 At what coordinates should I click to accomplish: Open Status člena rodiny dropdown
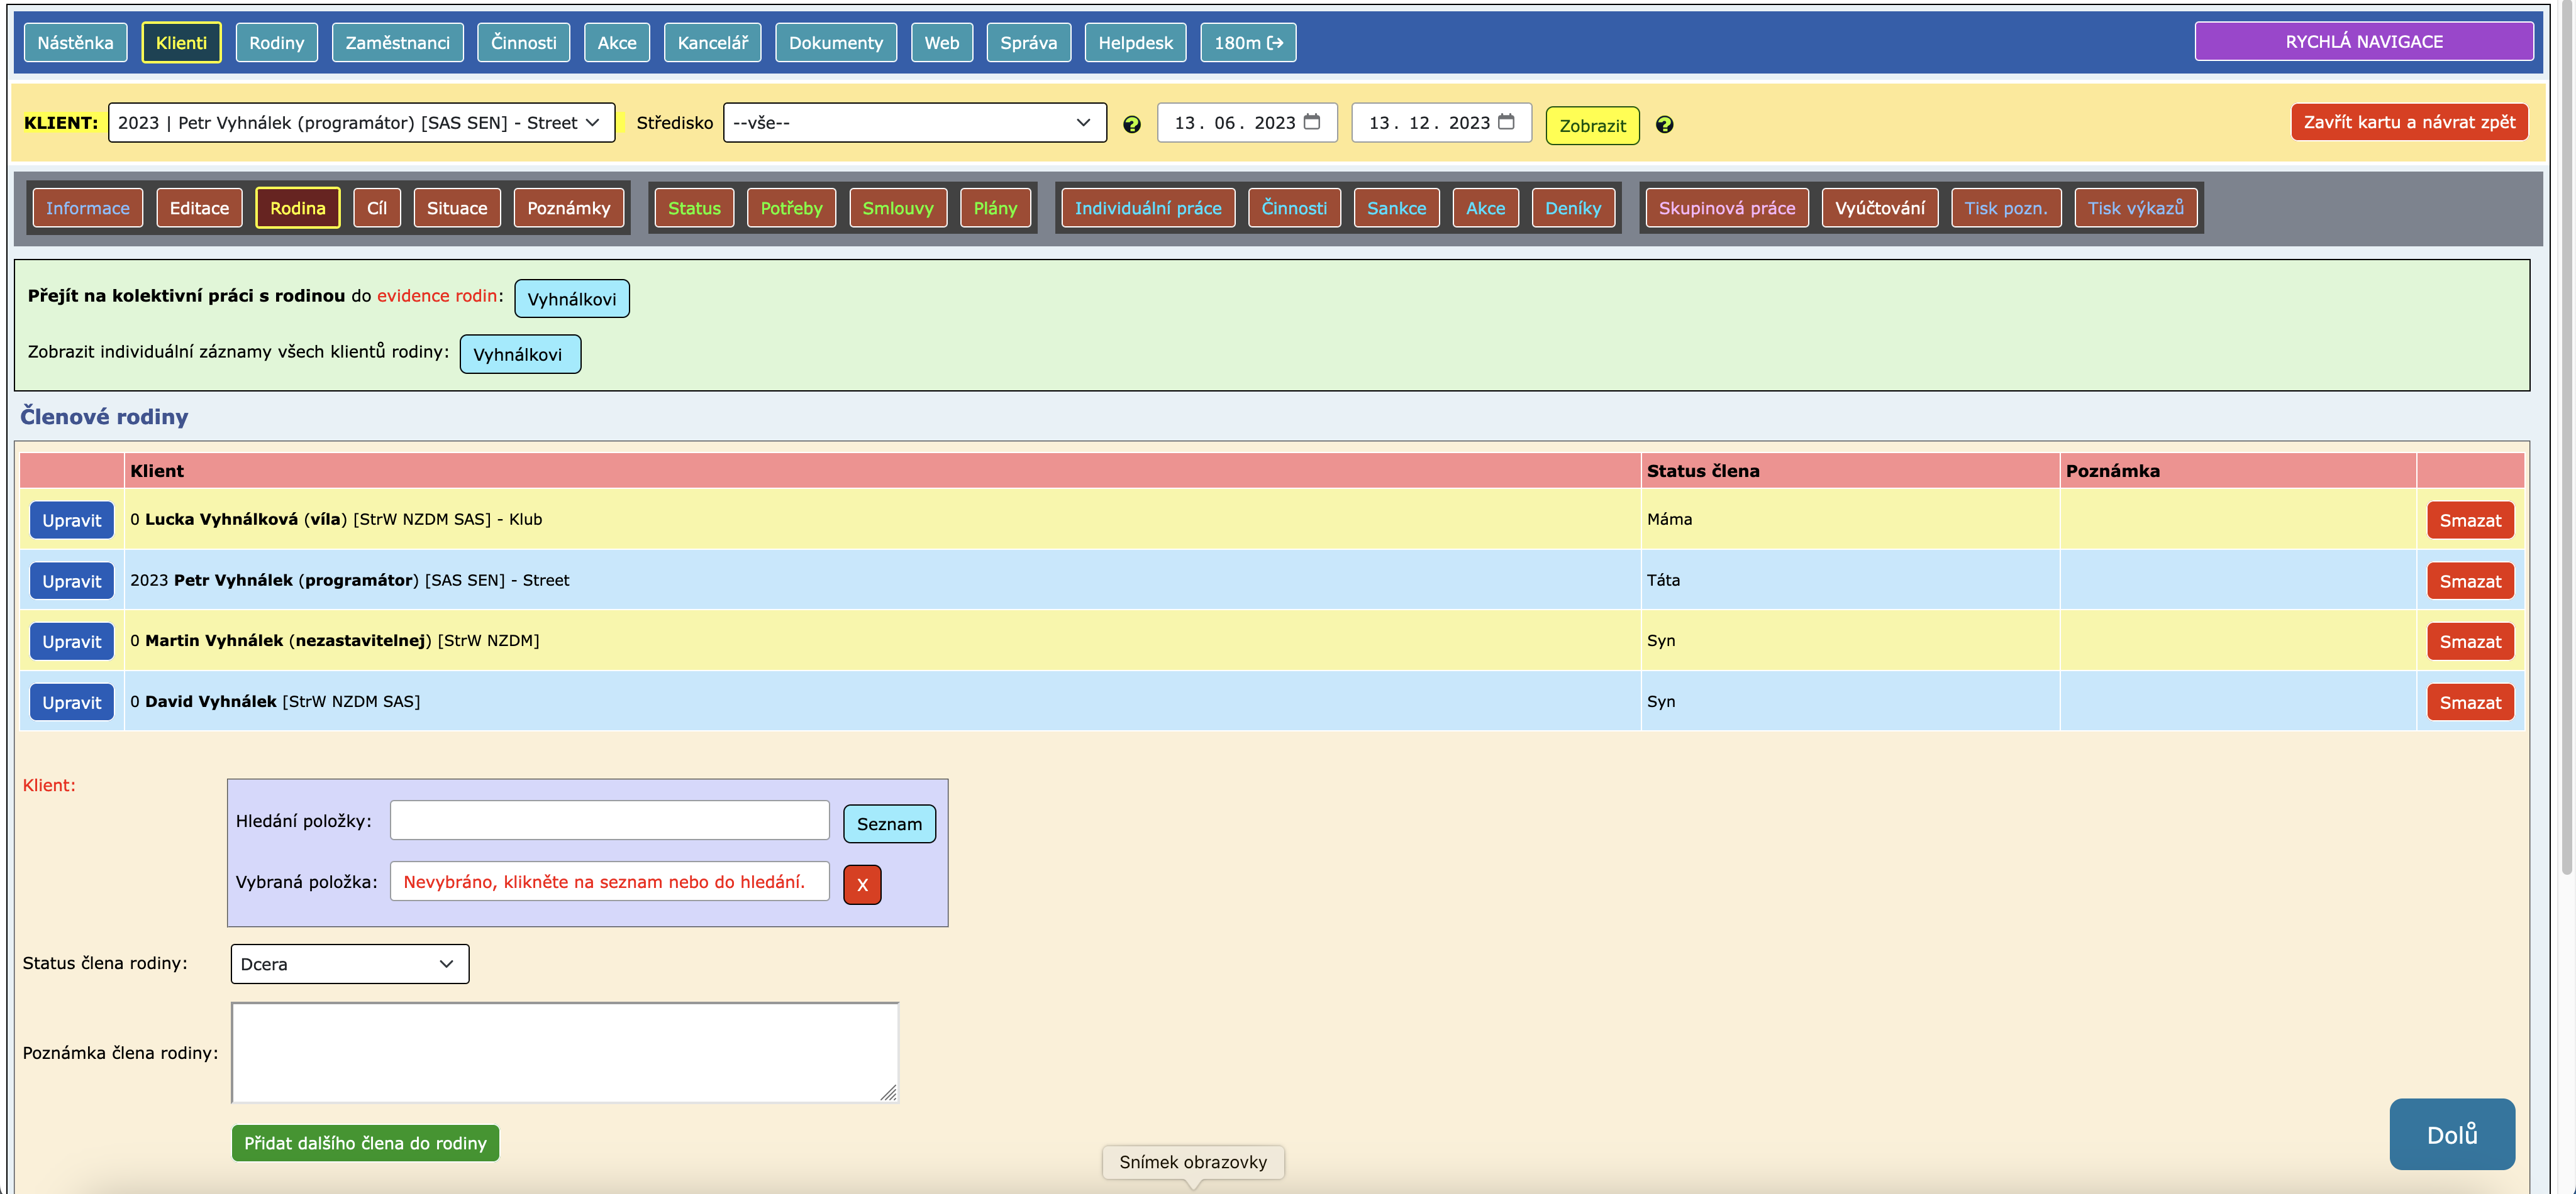[349, 964]
